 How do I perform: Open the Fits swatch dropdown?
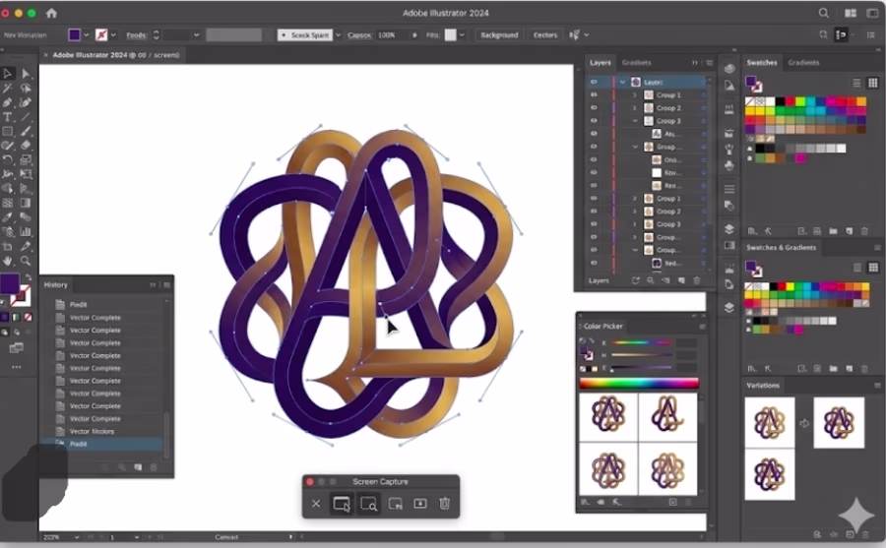tap(462, 35)
